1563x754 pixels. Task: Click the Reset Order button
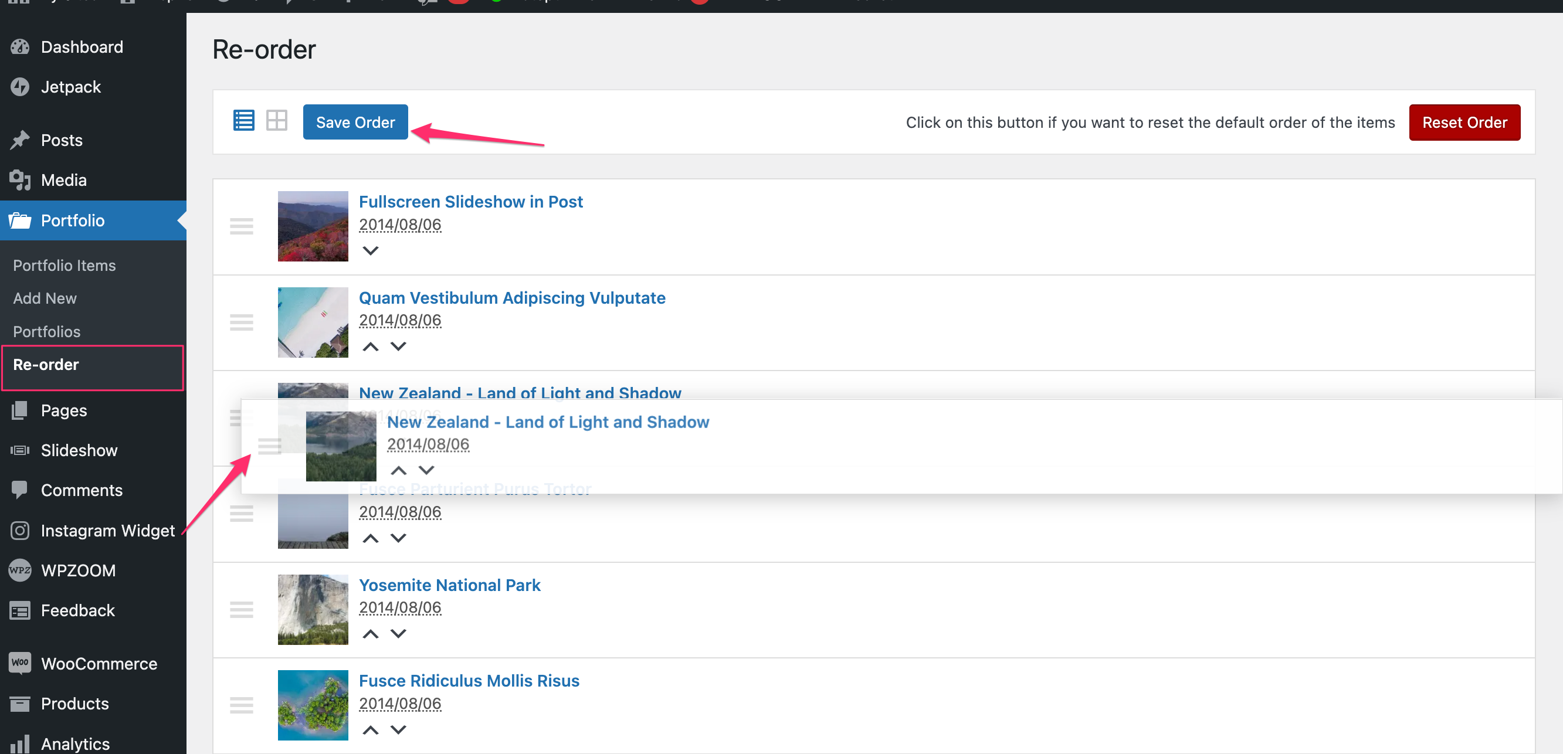pos(1464,122)
